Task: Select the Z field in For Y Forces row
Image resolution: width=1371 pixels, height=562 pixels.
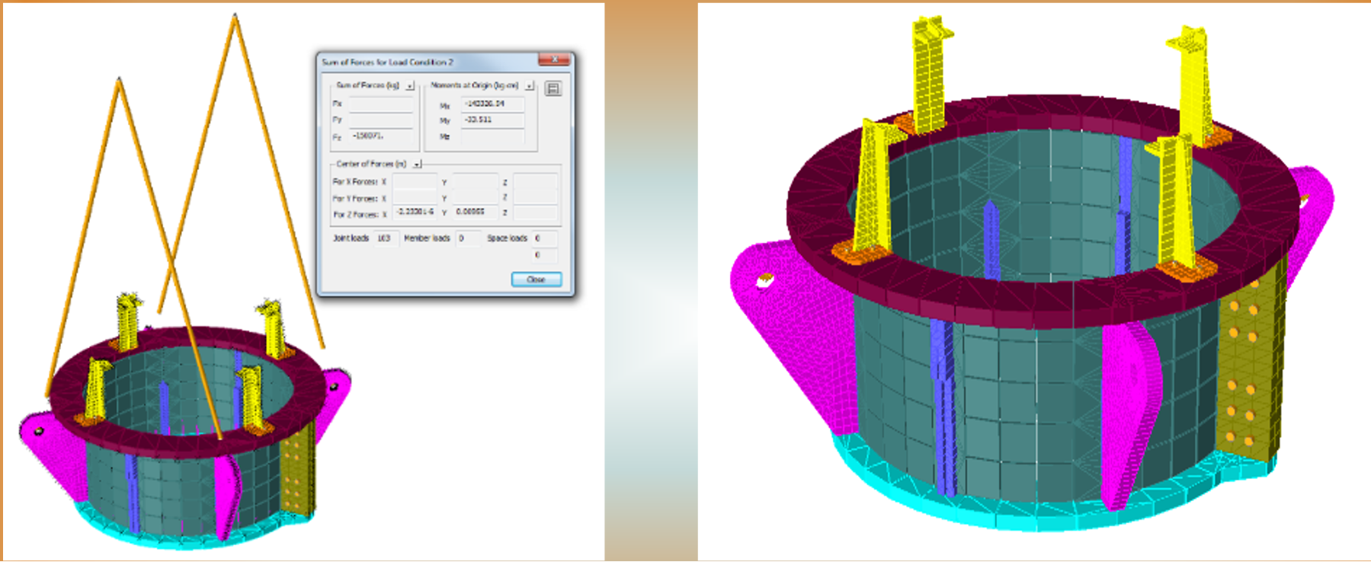Action: coord(535,198)
